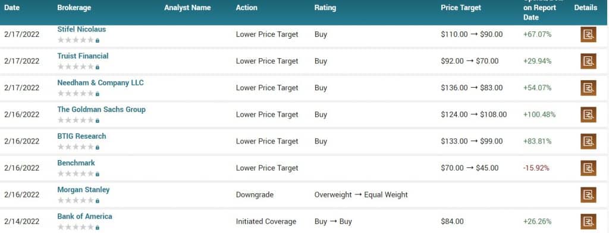Image resolution: width=609 pixels, height=233 pixels.
Task: Sort by the Price Target column header
Action: pyautogui.click(x=461, y=8)
